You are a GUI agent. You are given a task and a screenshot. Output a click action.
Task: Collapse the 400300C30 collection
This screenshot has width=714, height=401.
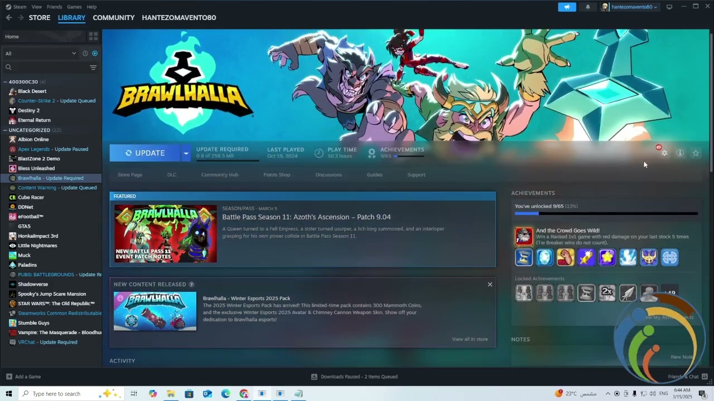pos(5,82)
